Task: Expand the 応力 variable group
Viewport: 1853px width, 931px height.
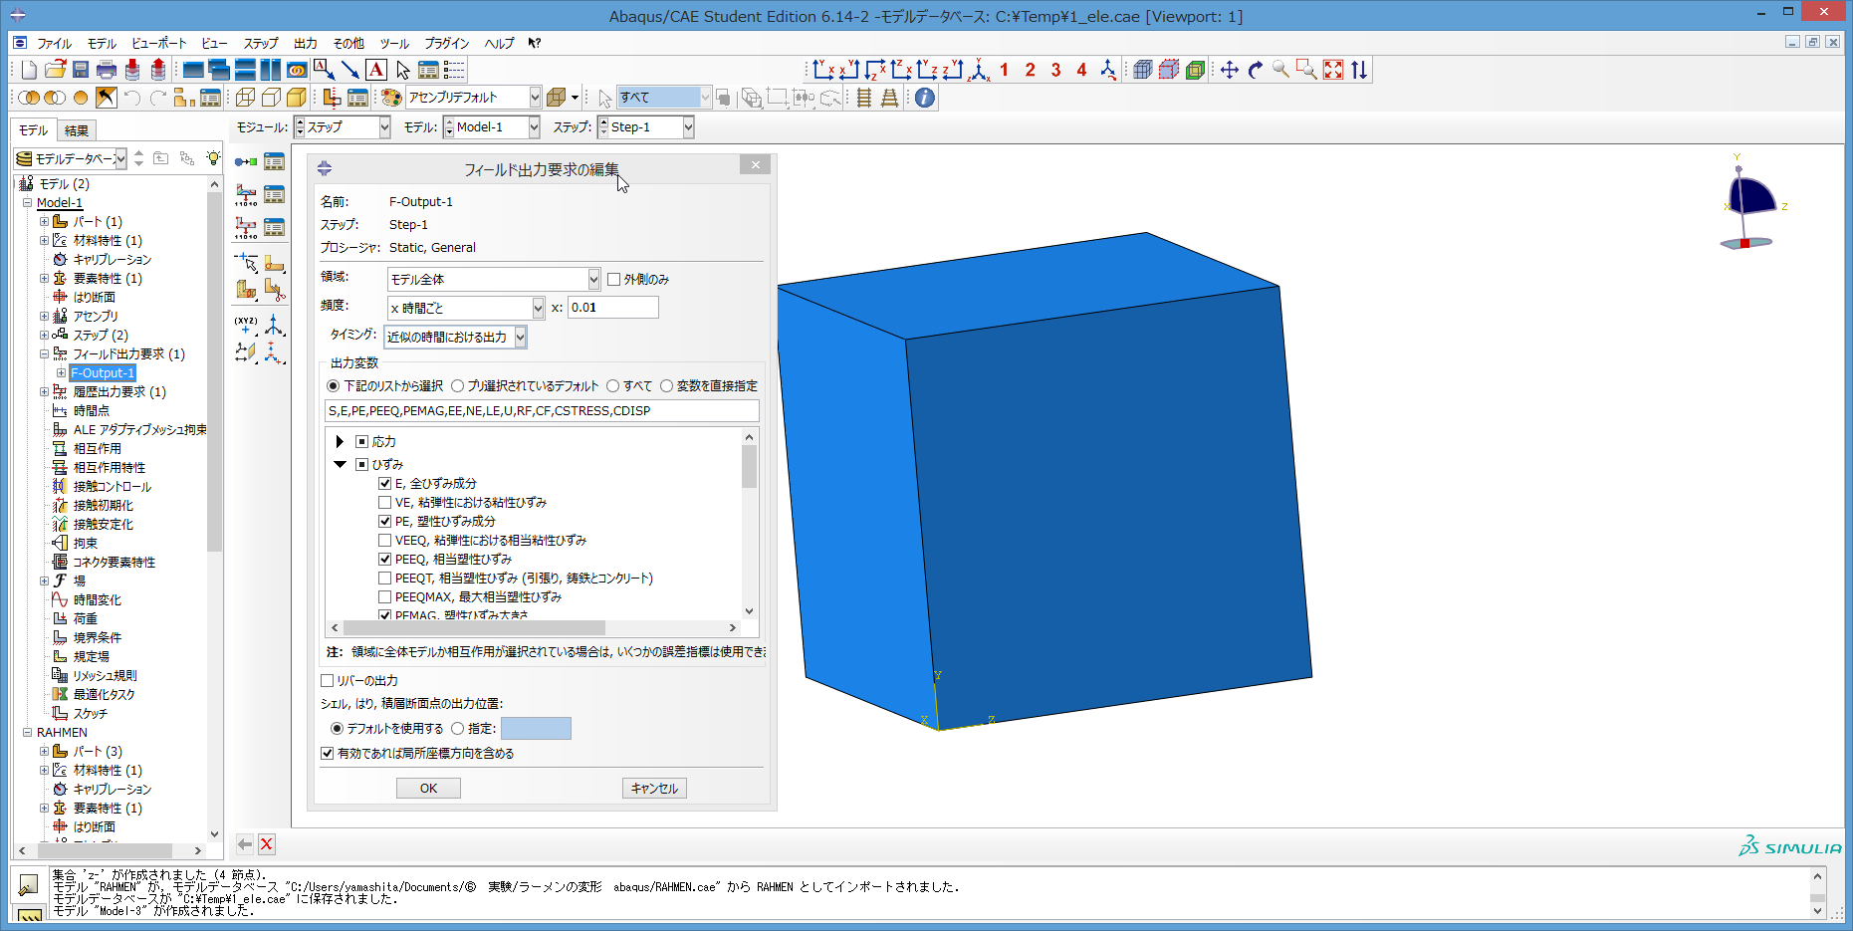Action: [x=340, y=442]
